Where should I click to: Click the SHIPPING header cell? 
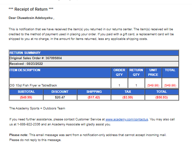point(94,92)
